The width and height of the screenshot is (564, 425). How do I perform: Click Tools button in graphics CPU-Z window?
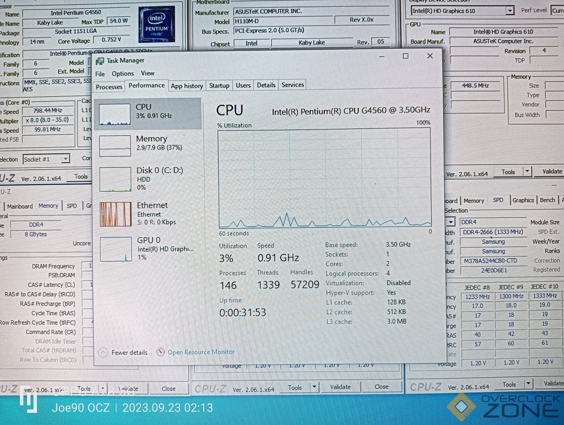pyautogui.click(x=508, y=172)
